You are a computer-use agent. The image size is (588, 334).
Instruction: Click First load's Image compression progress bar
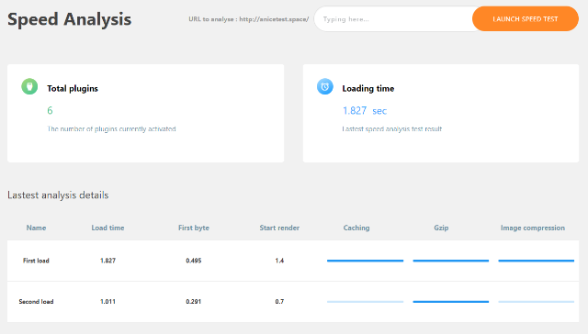[x=537, y=261]
